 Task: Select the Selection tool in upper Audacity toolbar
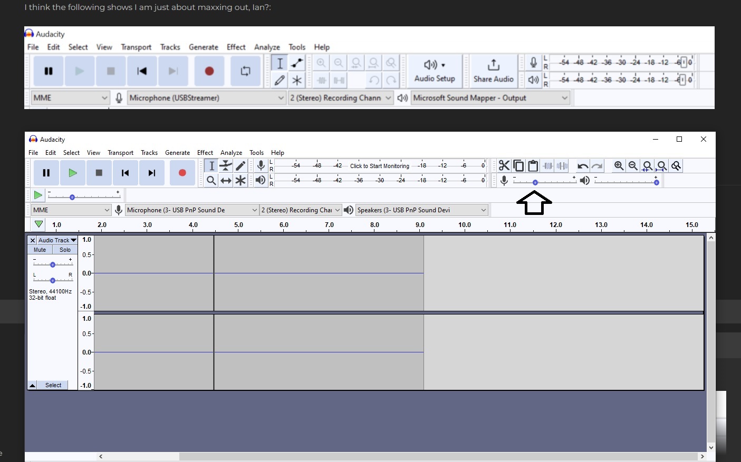[280, 63]
